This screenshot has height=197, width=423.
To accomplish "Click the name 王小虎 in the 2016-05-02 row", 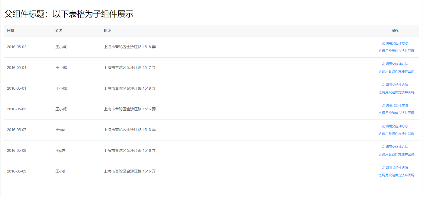I will [x=61, y=47].
